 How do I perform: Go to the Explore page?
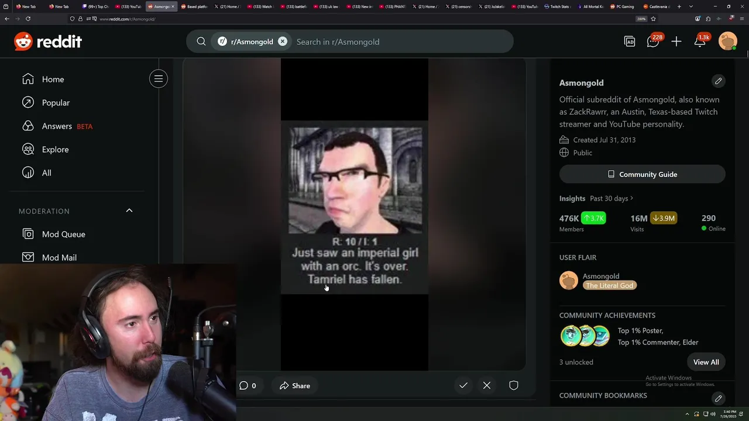(55, 149)
